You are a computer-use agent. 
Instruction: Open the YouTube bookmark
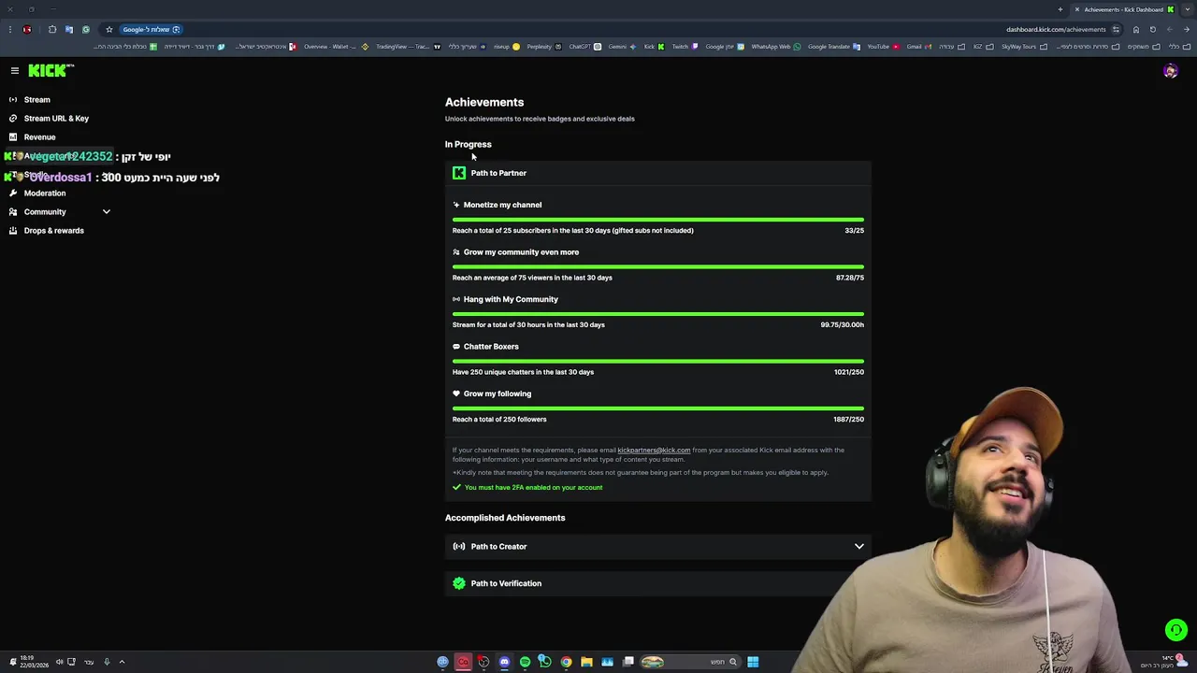pos(883,46)
